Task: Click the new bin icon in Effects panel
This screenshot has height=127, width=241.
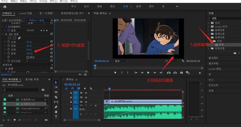Action: click(x=235, y=53)
